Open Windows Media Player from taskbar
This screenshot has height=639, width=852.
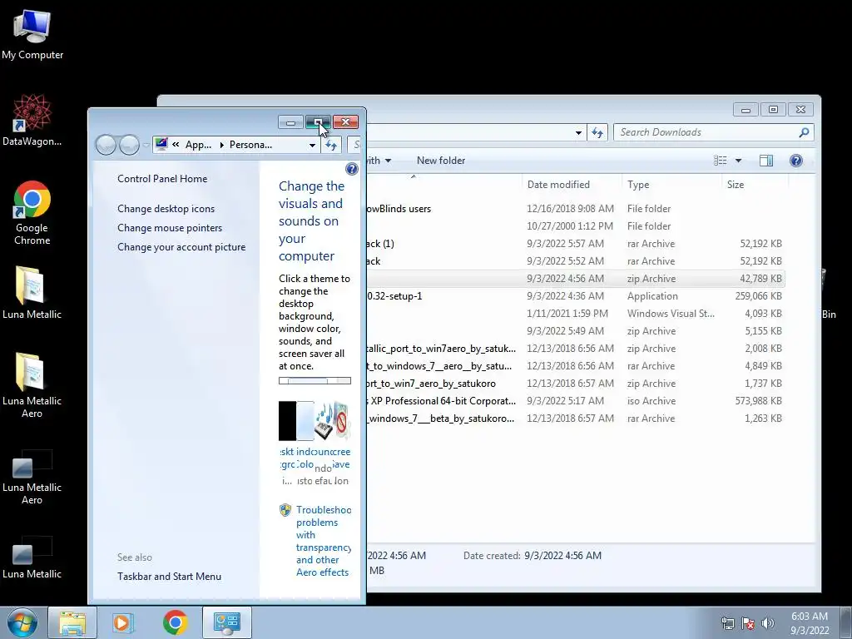[x=123, y=622]
